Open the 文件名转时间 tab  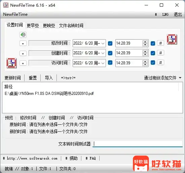point(71,25)
